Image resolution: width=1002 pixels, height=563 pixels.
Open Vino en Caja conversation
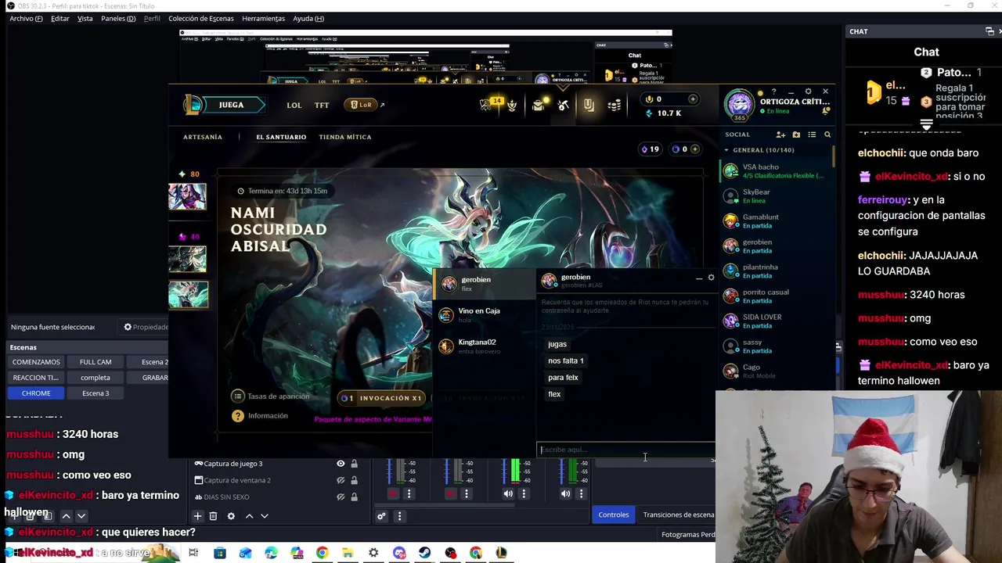(484, 314)
